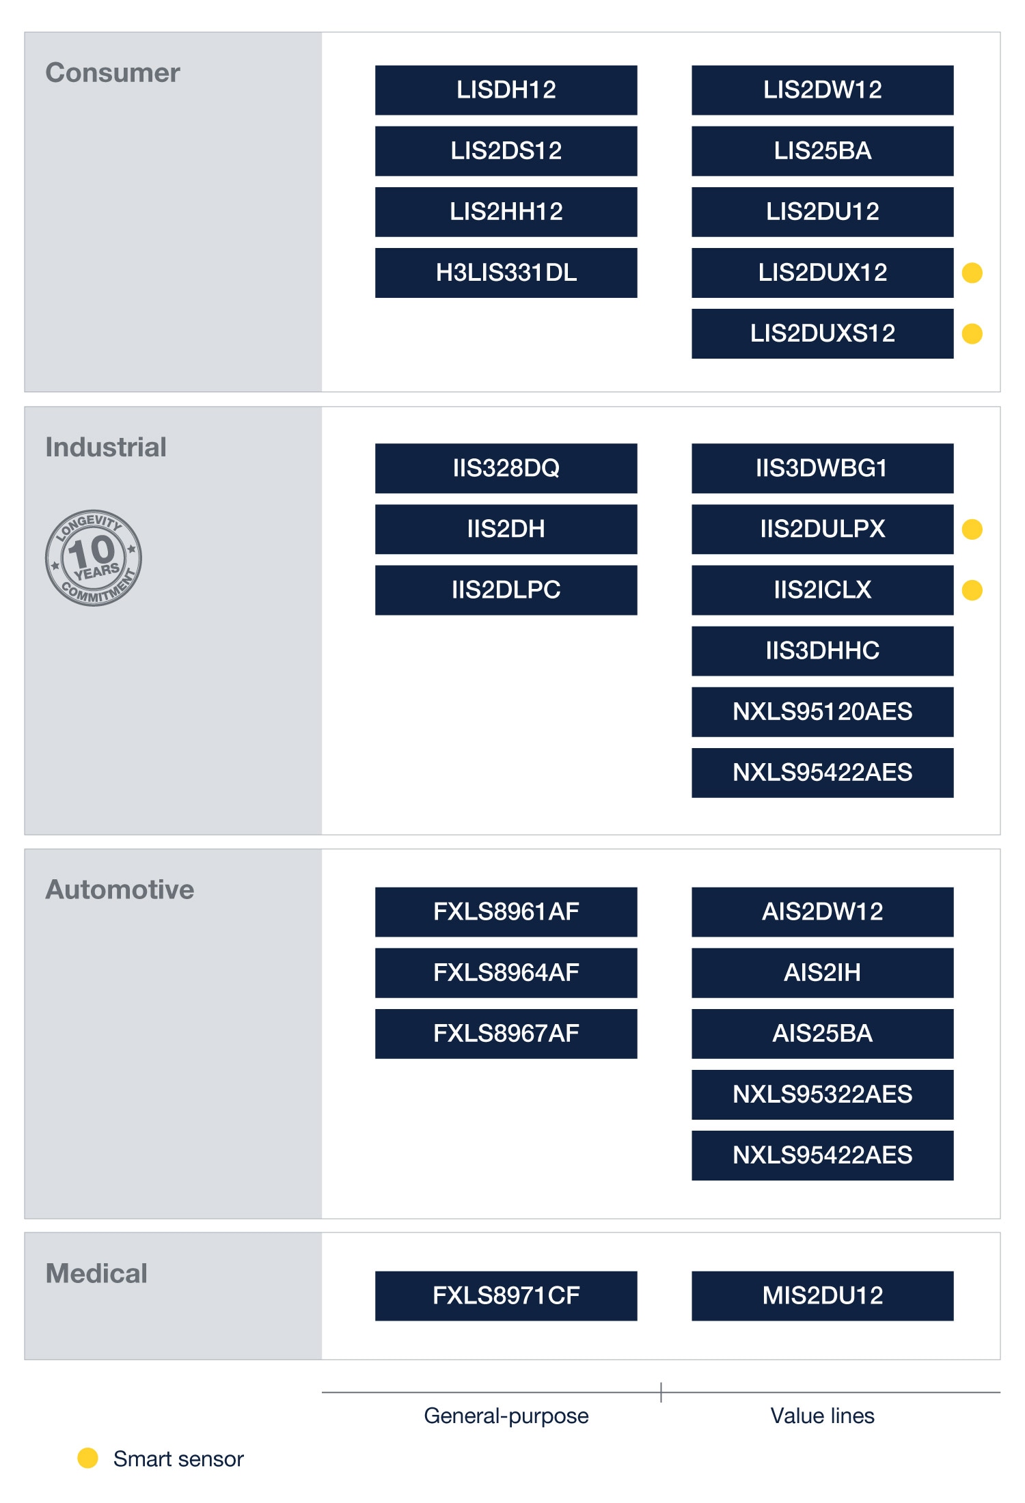Open the LISDH12 product button
1025x1503 pixels.
(506, 90)
